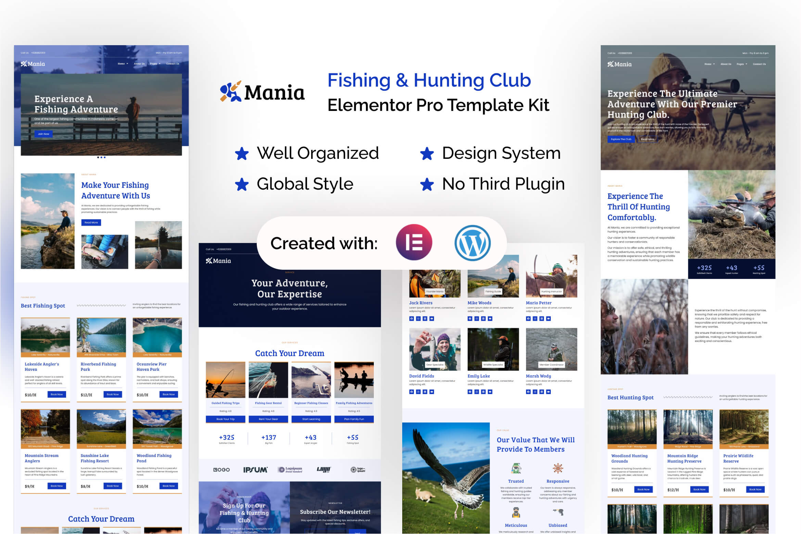This screenshot has width=801, height=534.
Task: Select the LinkedIn icon below Mike Woods
Action: coord(483,319)
